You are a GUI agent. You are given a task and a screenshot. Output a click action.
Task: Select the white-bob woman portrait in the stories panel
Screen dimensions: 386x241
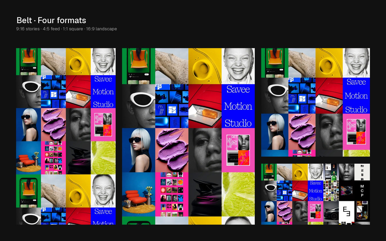(29, 125)
